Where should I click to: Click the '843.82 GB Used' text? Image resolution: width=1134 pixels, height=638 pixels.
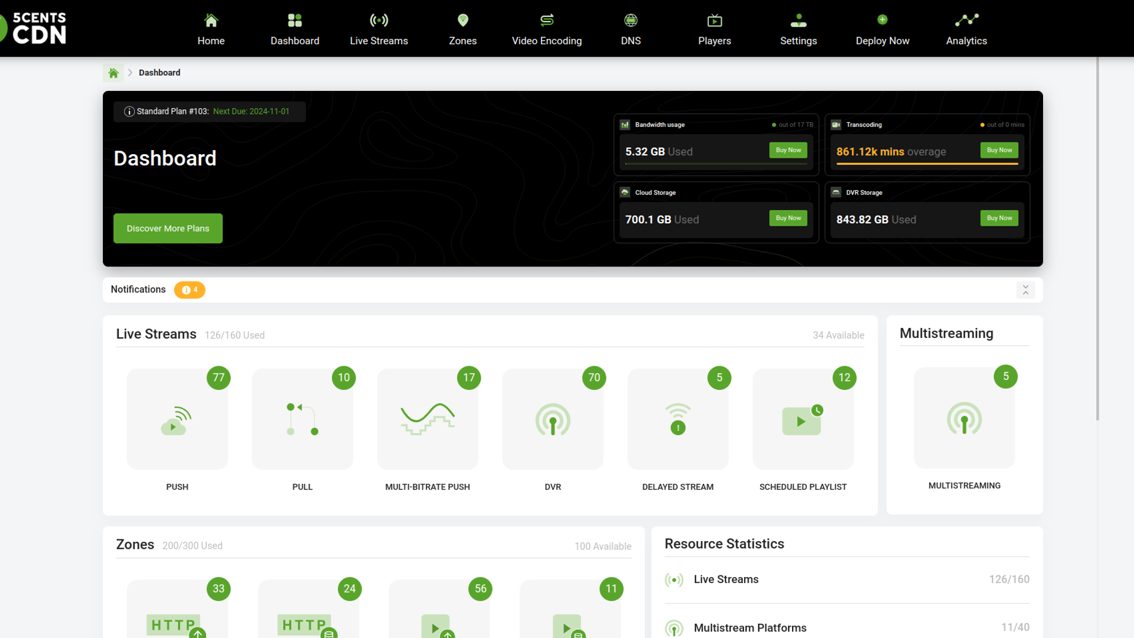coord(876,220)
